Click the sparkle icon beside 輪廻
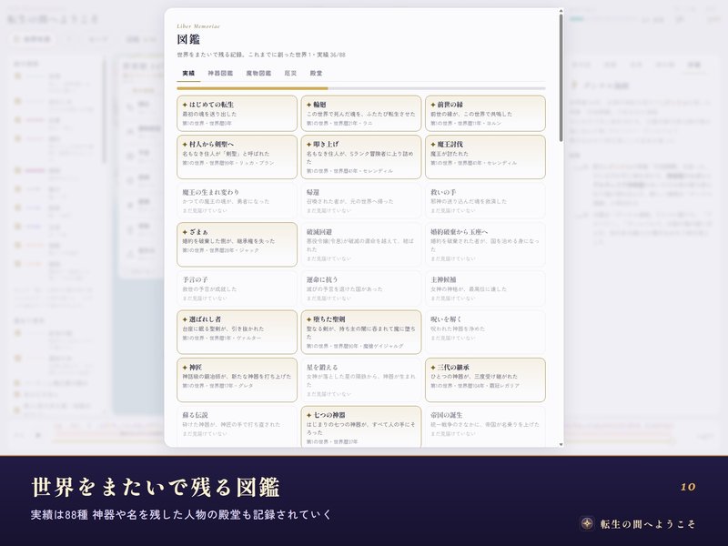The width and height of the screenshot is (728, 546). tap(308, 105)
